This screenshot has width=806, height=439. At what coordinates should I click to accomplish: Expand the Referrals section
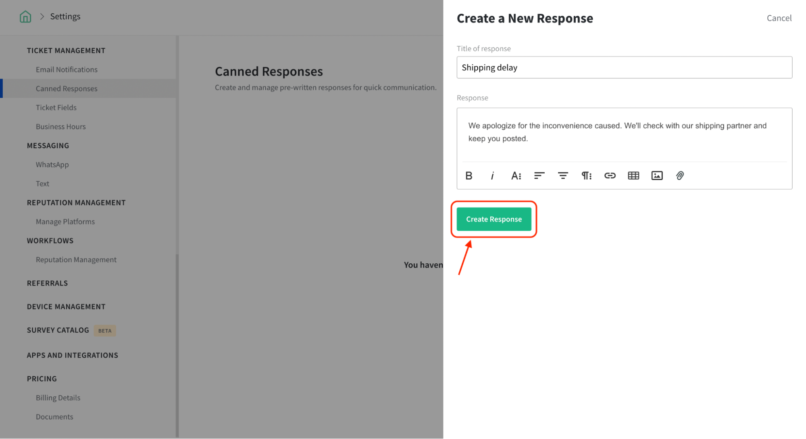point(47,283)
